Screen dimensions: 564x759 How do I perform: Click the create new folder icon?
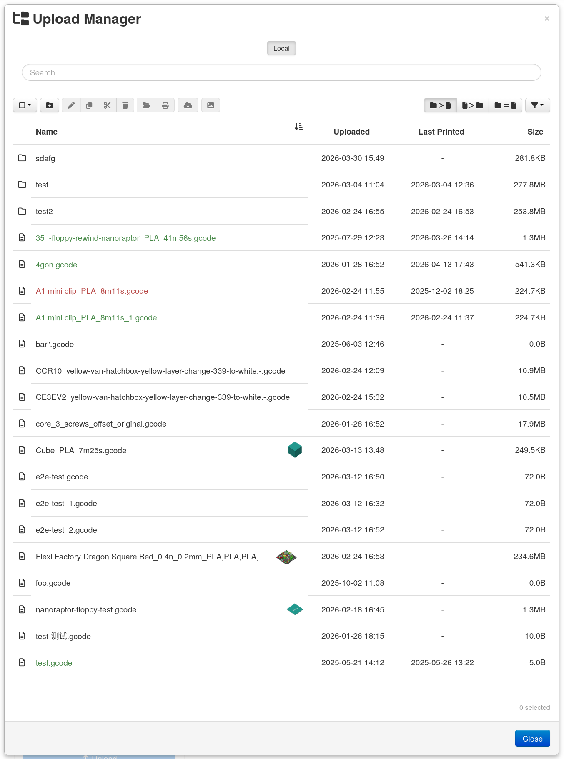pos(50,105)
